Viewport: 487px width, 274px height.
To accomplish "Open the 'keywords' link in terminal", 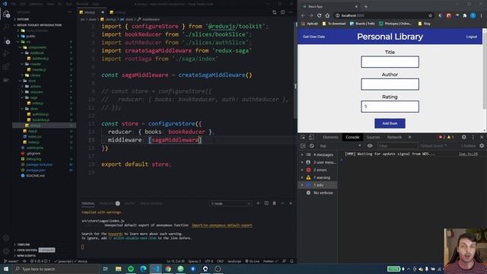I will (115, 234).
